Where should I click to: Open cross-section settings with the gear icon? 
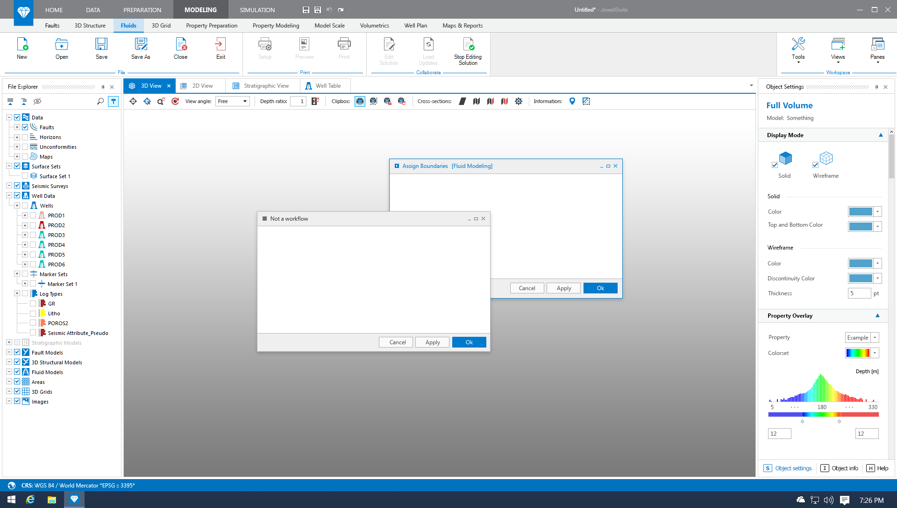point(518,101)
